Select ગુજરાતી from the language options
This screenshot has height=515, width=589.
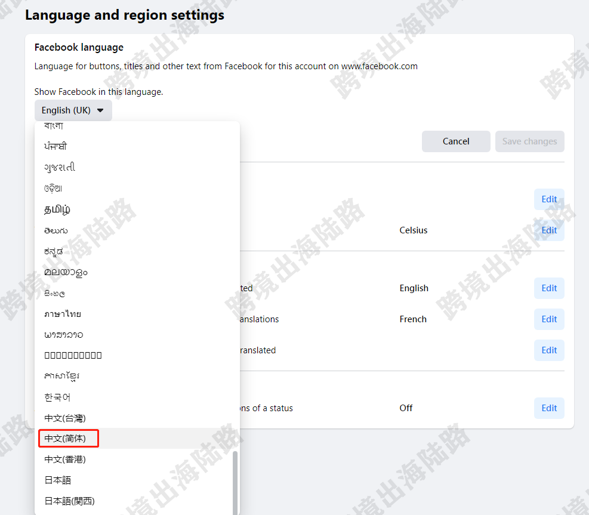tap(58, 166)
